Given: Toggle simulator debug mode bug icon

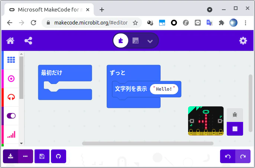Looking at the screenshot, I should pos(235,115).
